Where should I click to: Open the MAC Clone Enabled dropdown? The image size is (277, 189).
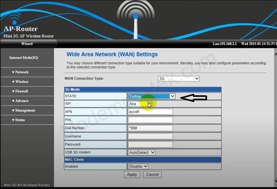[x=138, y=166]
